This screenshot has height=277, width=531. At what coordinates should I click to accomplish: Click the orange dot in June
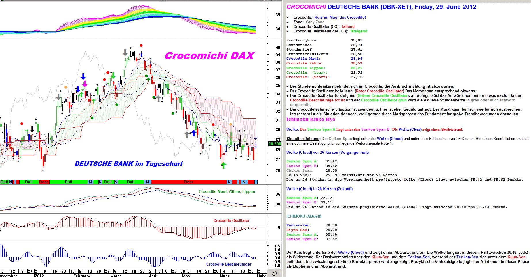pos(231,124)
